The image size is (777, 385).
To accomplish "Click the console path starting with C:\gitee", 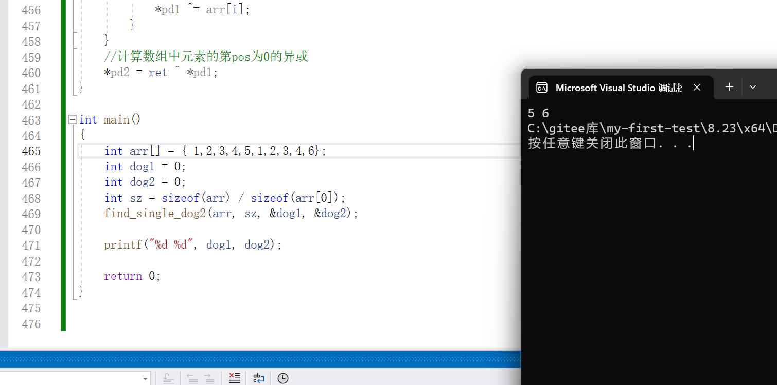I will point(652,128).
